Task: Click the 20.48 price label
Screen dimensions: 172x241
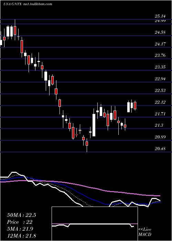Action: click(x=160, y=149)
